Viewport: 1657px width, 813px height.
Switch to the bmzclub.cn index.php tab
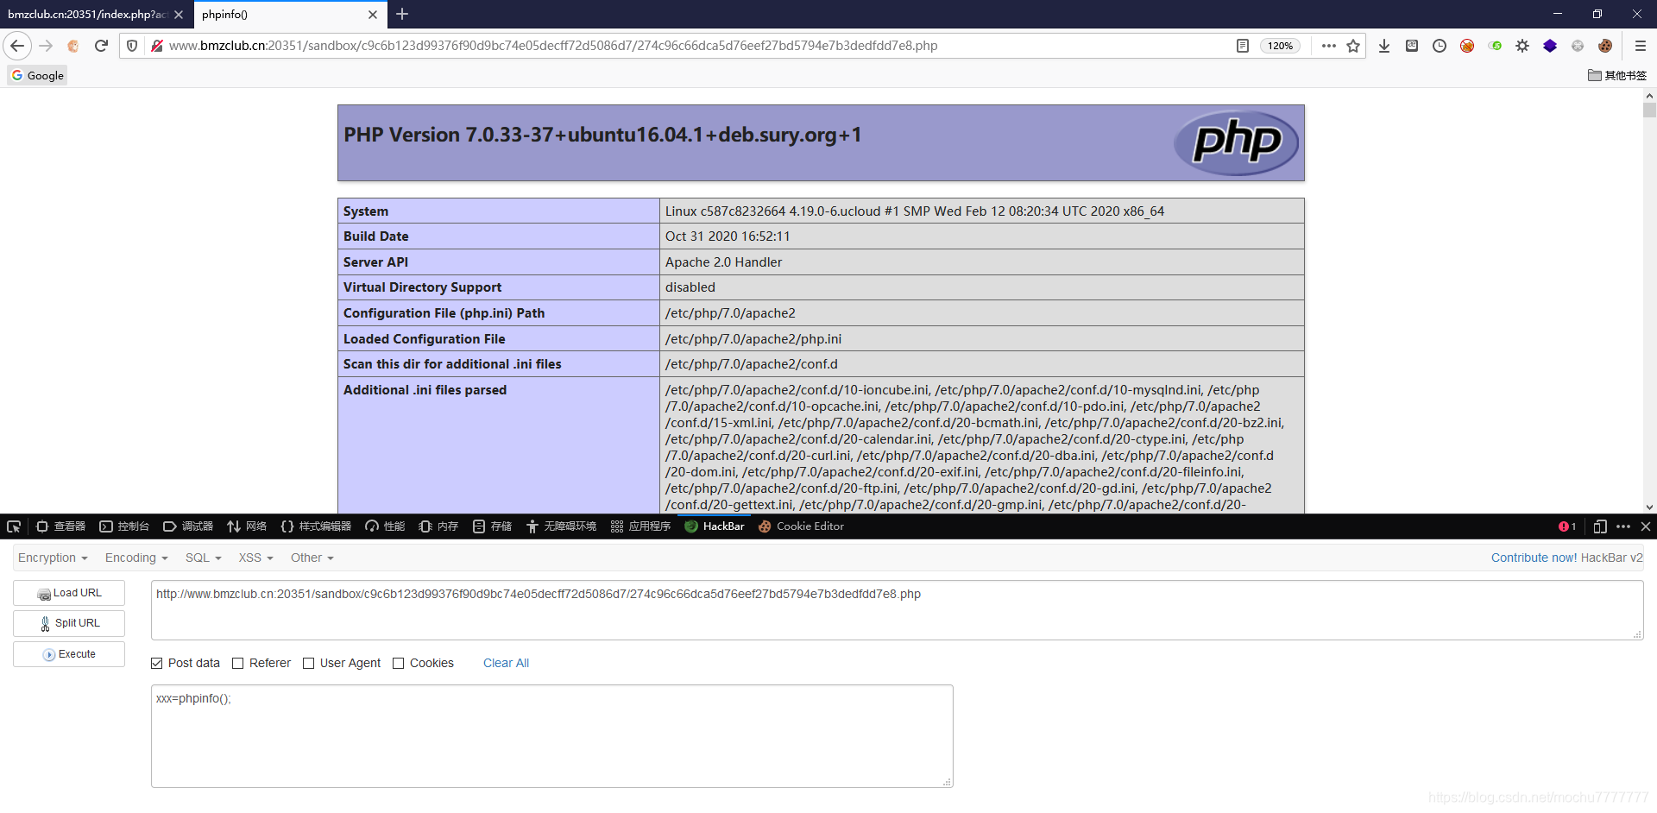tap(86, 15)
